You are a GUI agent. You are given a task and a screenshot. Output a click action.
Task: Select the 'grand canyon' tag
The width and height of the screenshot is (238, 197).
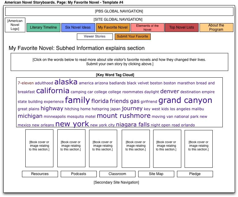pos(185,100)
